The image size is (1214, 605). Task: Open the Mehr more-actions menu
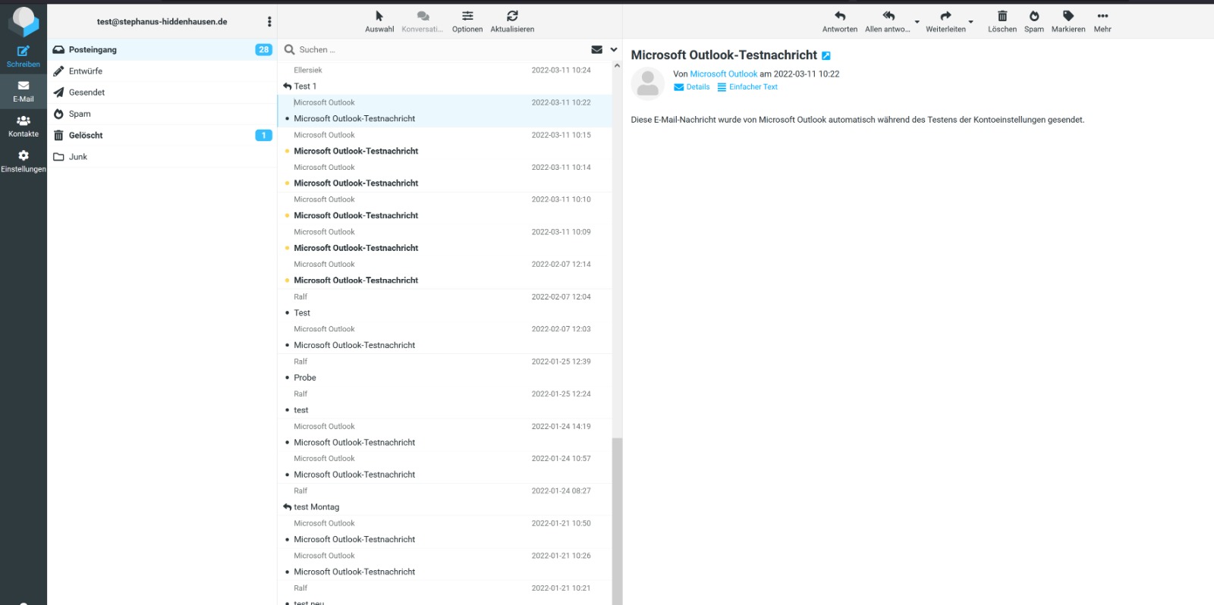pyautogui.click(x=1102, y=21)
